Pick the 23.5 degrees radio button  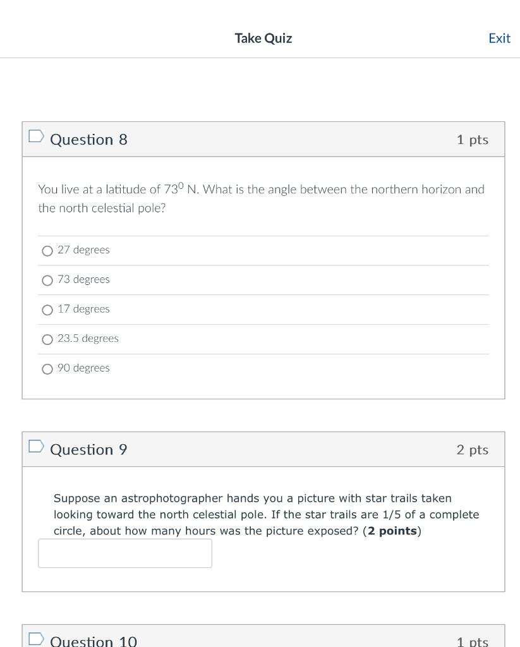click(x=47, y=339)
